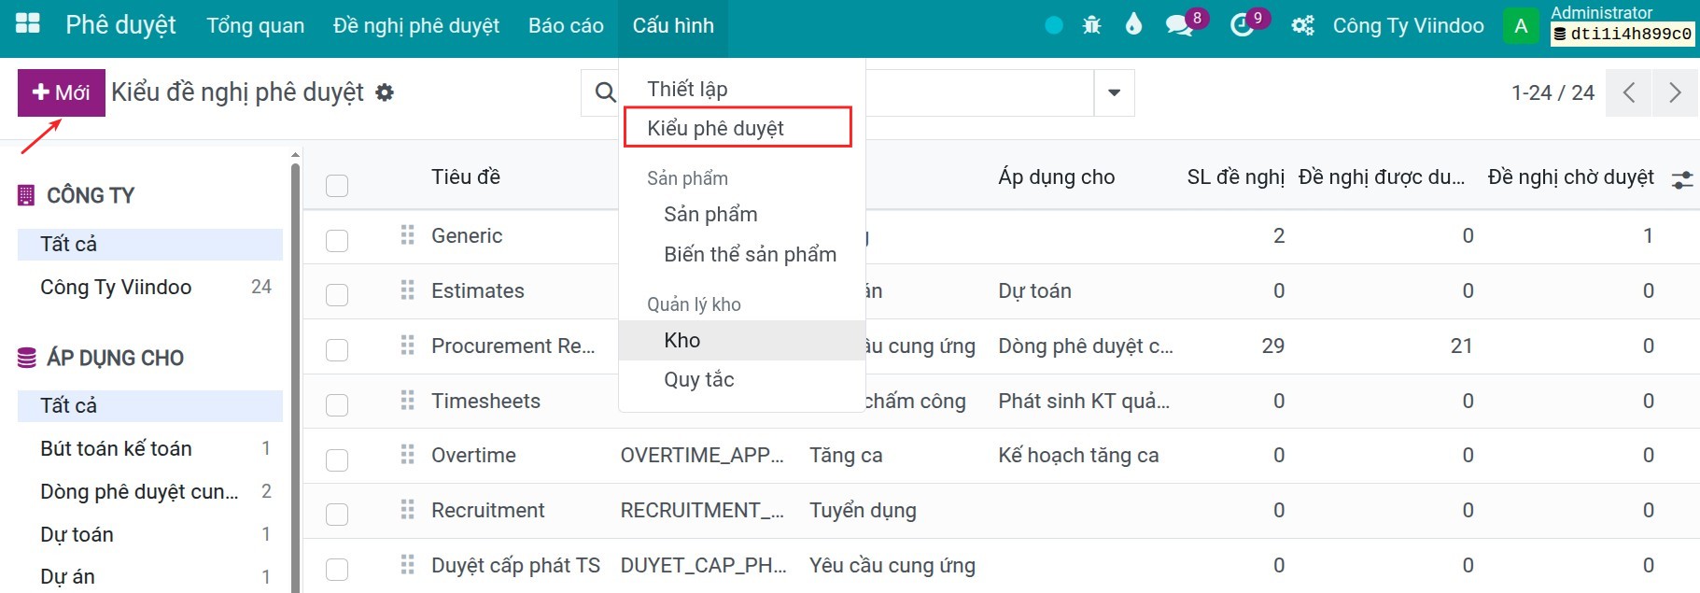Sort by SL đề nghị column header
This screenshot has height=593, width=1700.
pyautogui.click(x=1235, y=176)
